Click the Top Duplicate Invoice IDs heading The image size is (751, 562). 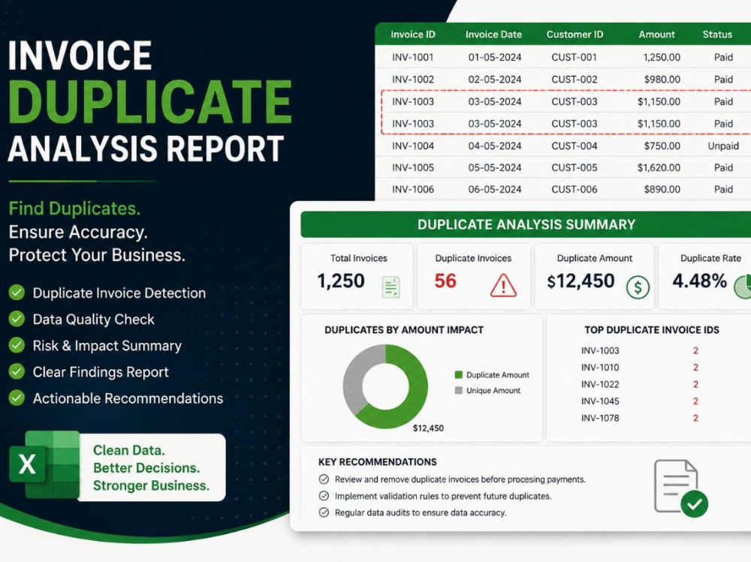[651, 330]
